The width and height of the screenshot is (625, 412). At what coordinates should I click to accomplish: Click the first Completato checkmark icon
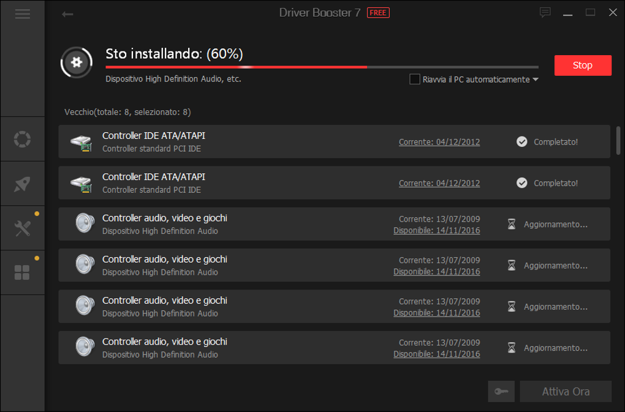pos(522,141)
